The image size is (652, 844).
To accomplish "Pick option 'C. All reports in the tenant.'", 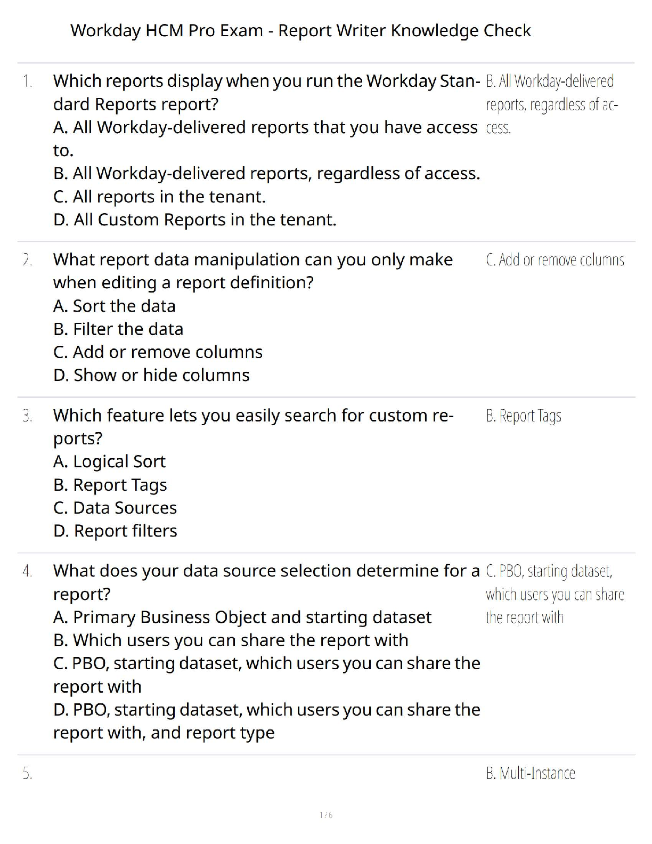I will click(x=159, y=197).
